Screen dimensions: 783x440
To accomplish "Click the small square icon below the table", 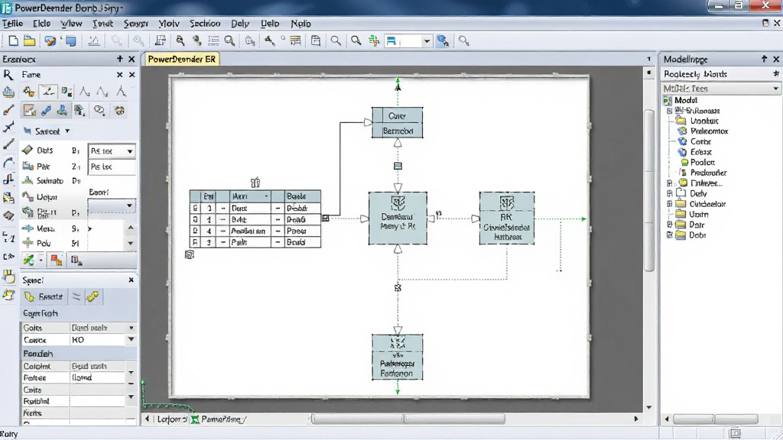I will click(190, 255).
